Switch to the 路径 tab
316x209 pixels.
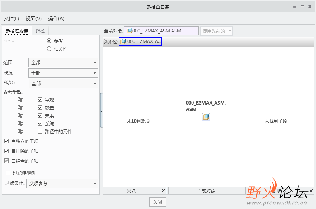(40, 31)
